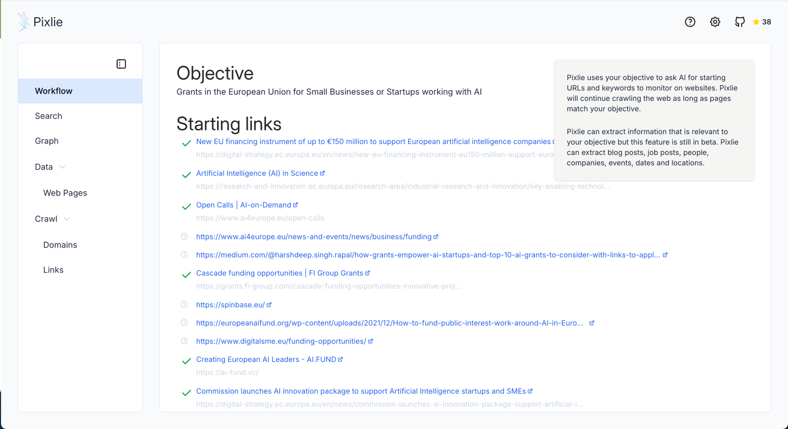Select Workflow in the sidebar
Image resolution: width=788 pixels, height=429 pixels.
tap(80, 91)
